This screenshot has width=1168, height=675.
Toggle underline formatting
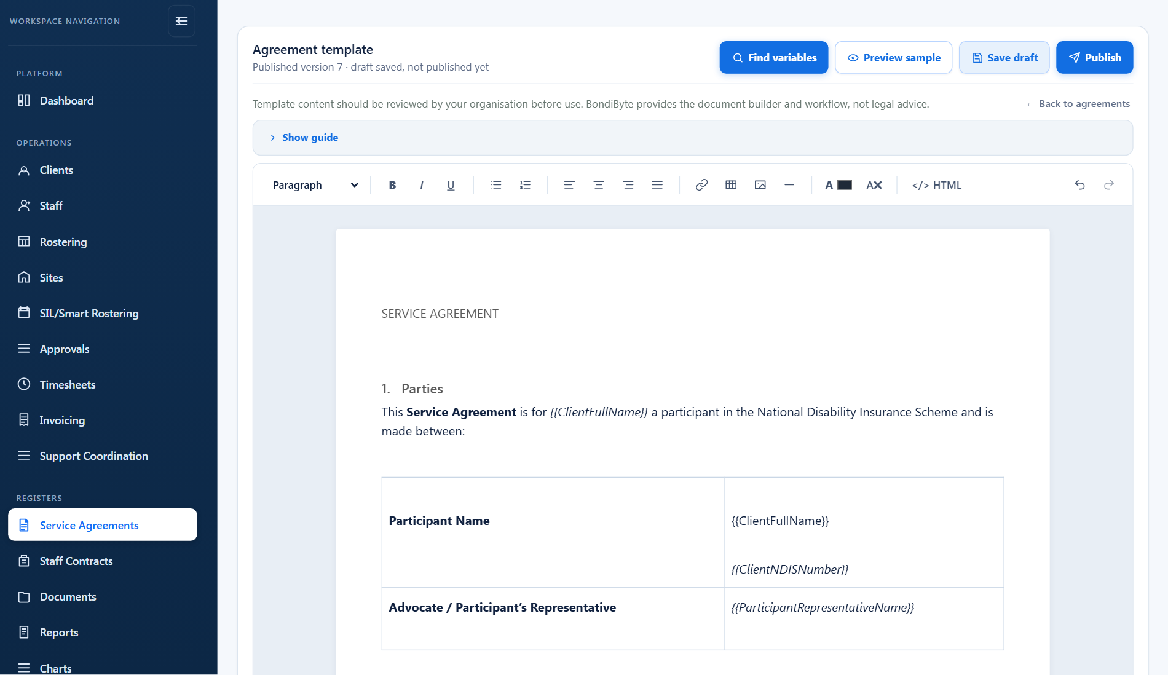tap(451, 185)
